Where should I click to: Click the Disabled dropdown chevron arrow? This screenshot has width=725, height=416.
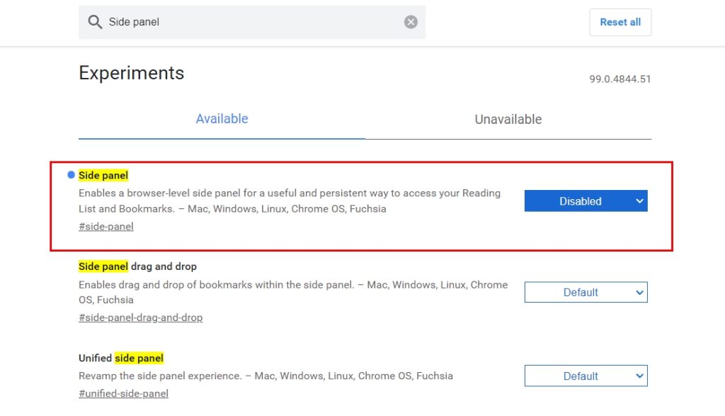[x=639, y=201]
